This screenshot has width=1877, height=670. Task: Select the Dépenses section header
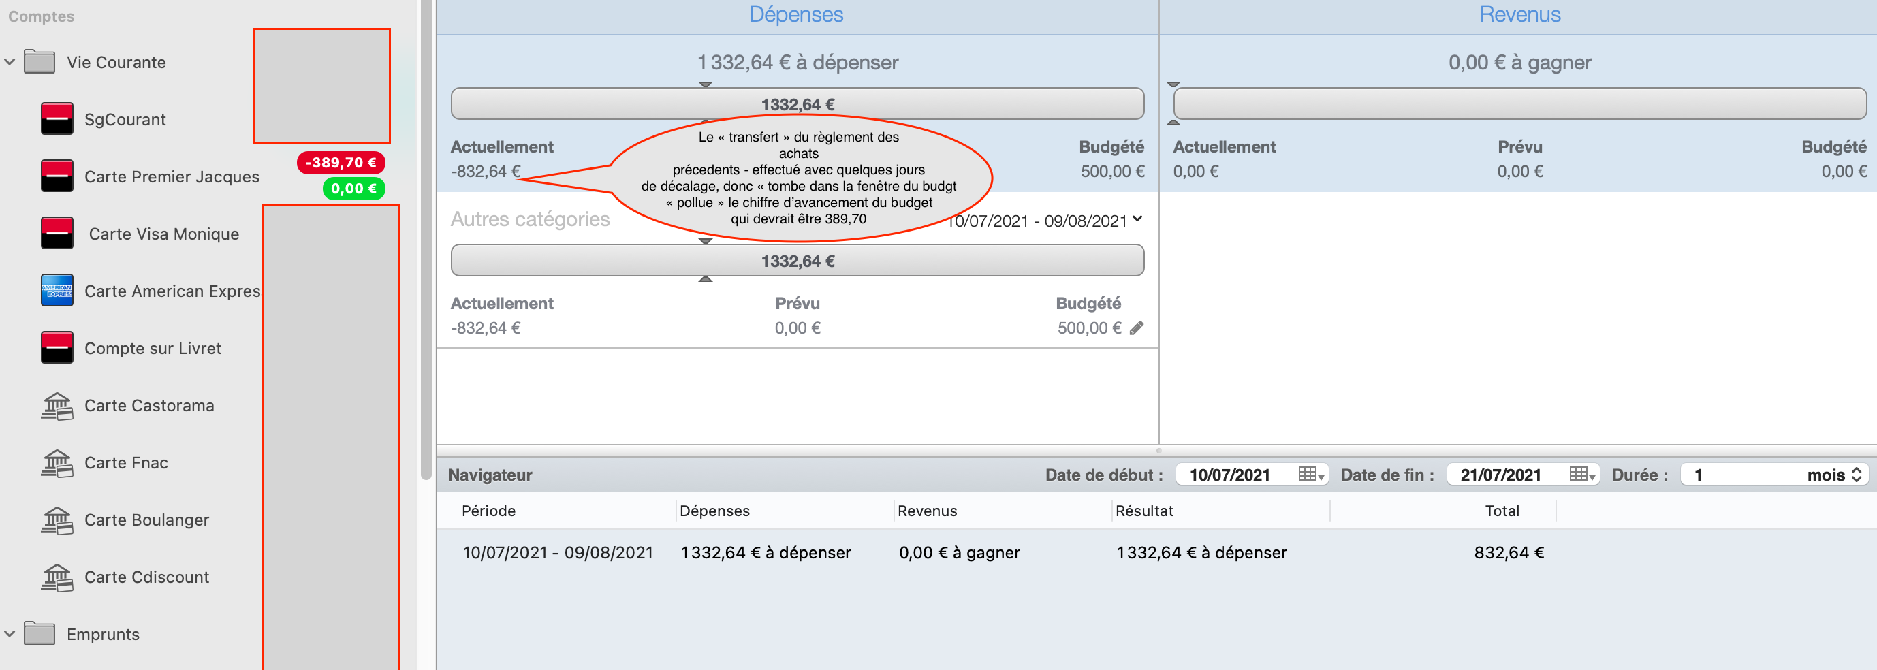[x=796, y=14]
